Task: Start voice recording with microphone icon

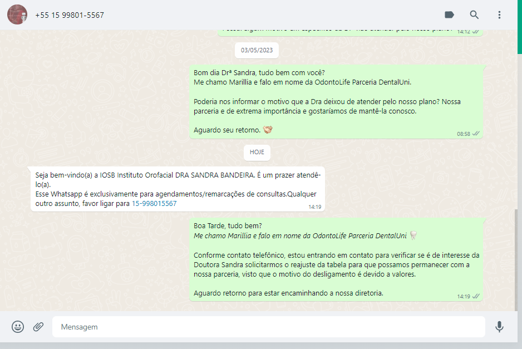Action: tap(499, 327)
